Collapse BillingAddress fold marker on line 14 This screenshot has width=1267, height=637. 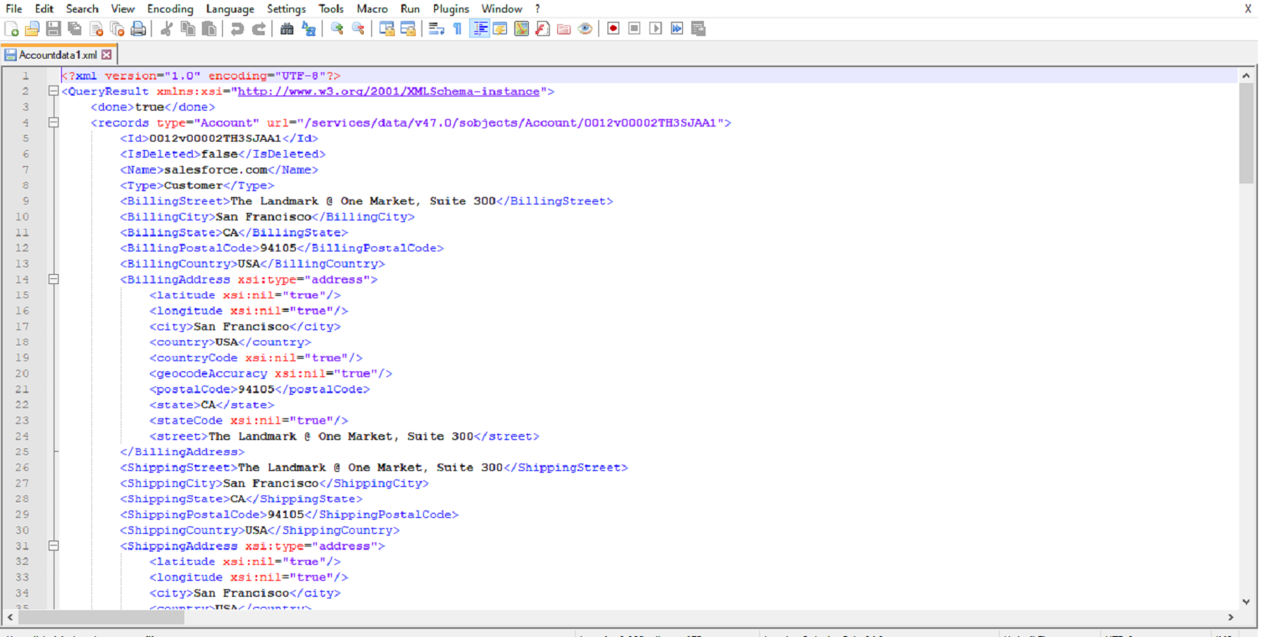coord(54,279)
